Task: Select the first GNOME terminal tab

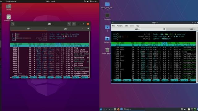Action: [x=29, y=29]
